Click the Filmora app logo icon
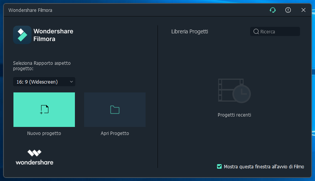This screenshot has height=181, width=315. pos(22,35)
